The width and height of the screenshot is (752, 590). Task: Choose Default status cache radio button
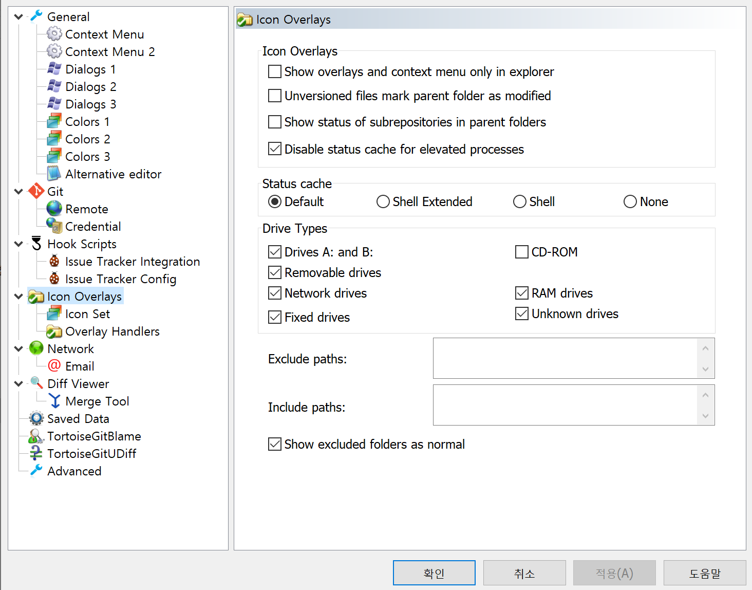(275, 201)
